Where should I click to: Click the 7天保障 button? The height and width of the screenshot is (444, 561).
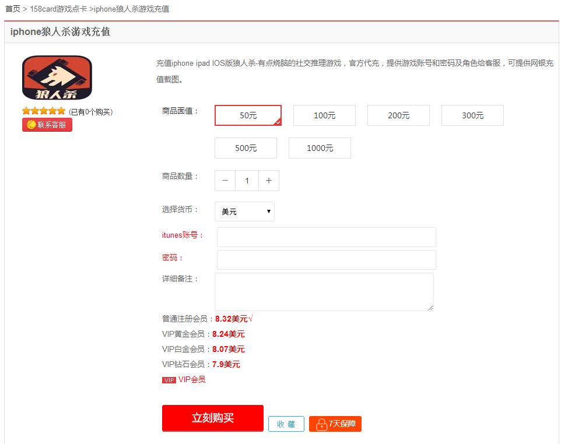click(335, 424)
